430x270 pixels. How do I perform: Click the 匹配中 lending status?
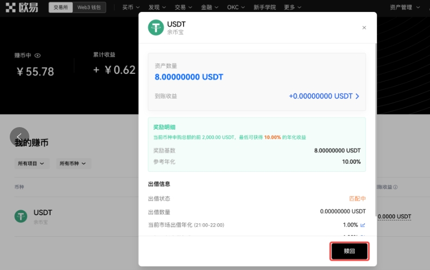point(357,198)
